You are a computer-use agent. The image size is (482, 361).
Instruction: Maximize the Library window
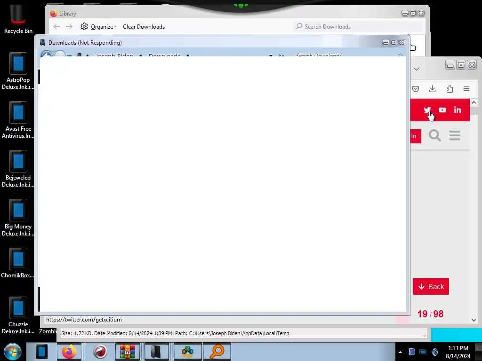[x=413, y=14]
